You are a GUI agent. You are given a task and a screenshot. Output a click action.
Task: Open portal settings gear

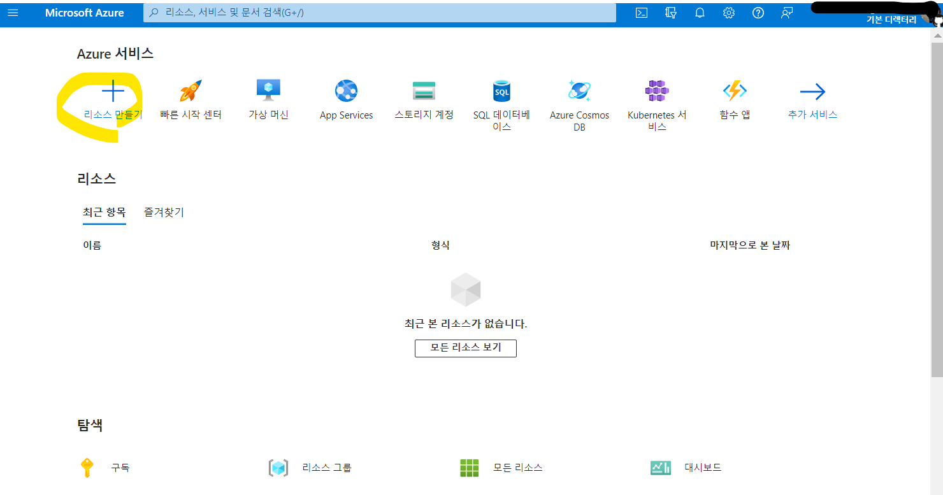coord(729,13)
